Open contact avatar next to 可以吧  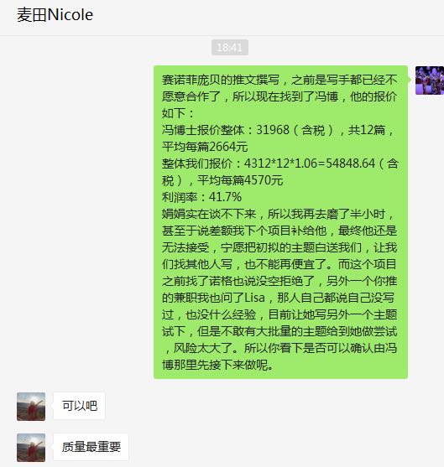(x=31, y=407)
